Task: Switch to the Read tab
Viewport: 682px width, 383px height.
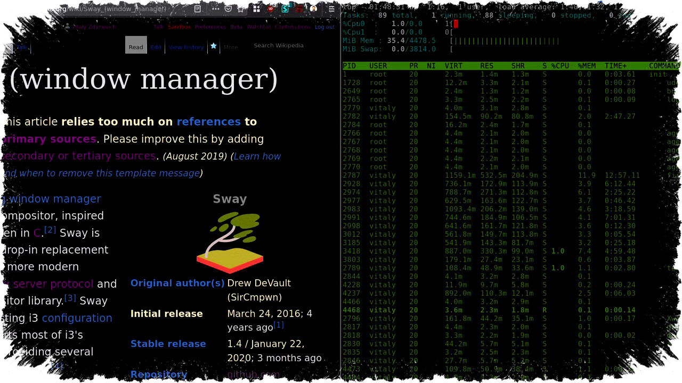Action: point(136,46)
